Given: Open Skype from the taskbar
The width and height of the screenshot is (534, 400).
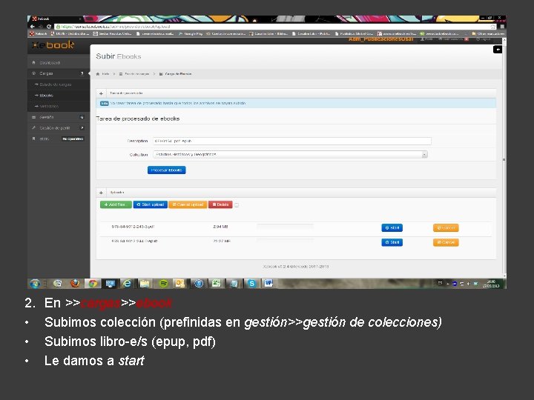Looking at the screenshot, I should click(x=251, y=284).
